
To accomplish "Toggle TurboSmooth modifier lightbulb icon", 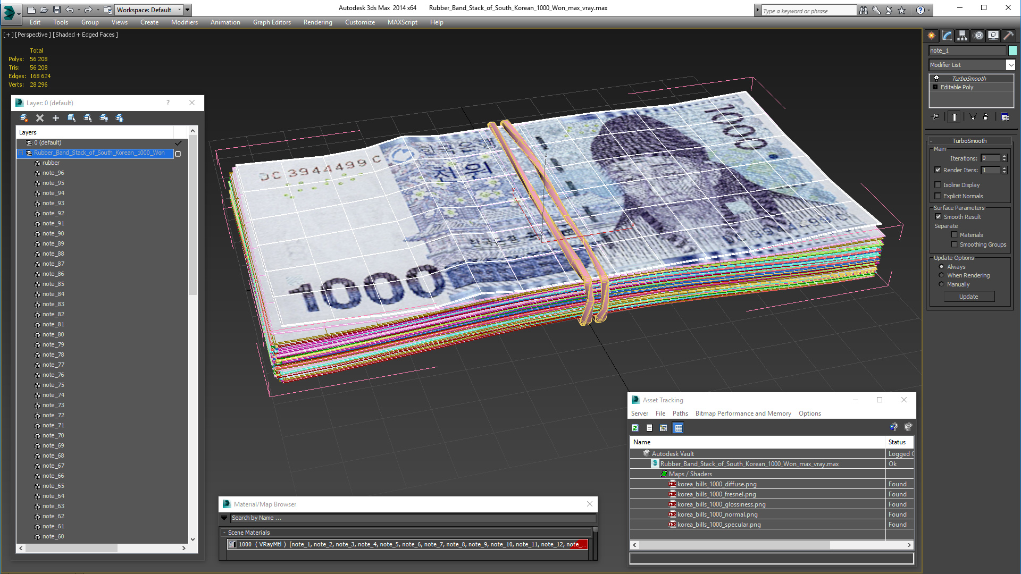I will pos(936,78).
